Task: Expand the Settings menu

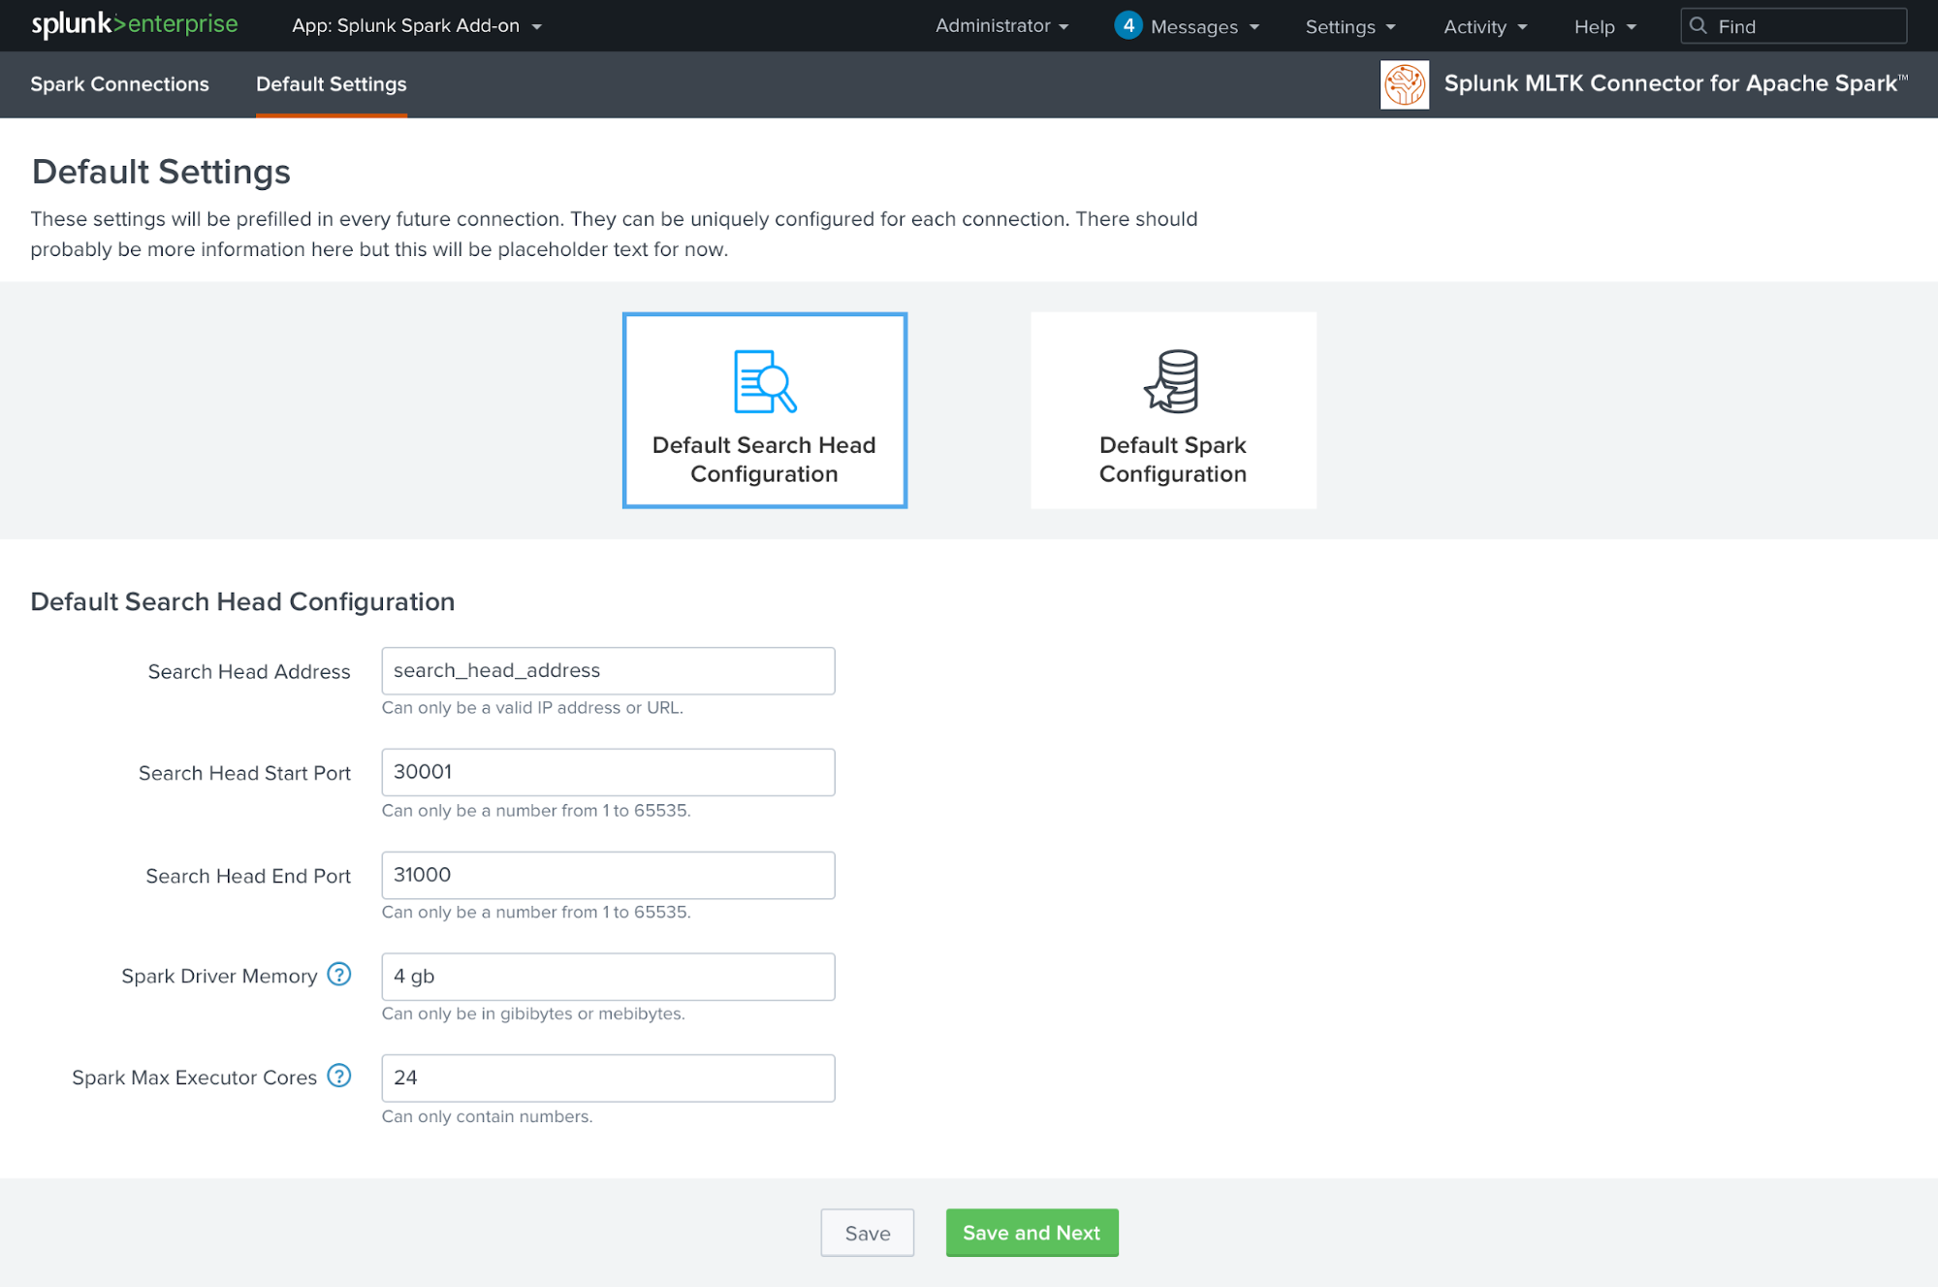Action: pos(1350,26)
